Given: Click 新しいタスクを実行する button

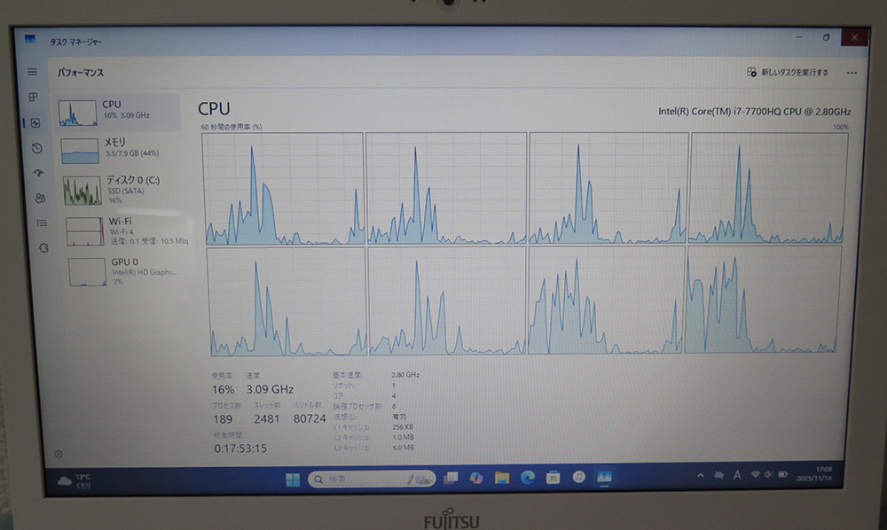Looking at the screenshot, I should [x=787, y=73].
